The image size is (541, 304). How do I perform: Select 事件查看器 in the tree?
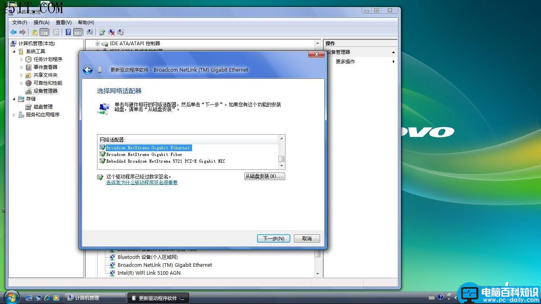pos(46,67)
